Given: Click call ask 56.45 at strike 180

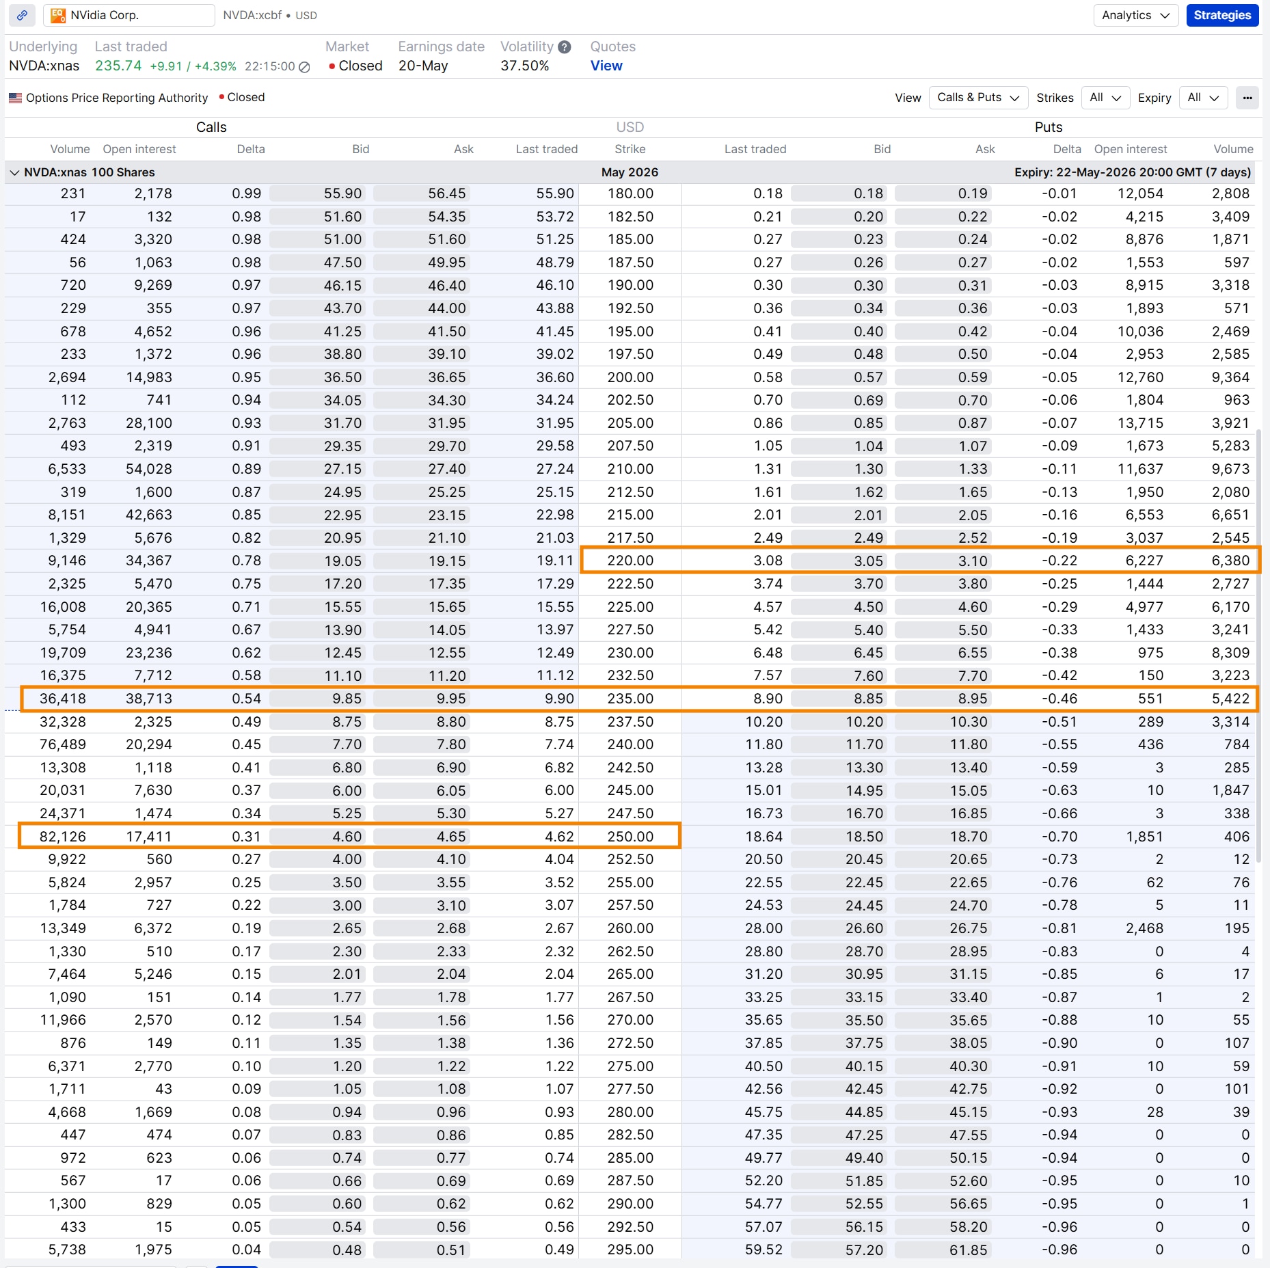Looking at the screenshot, I should pyautogui.click(x=421, y=193).
